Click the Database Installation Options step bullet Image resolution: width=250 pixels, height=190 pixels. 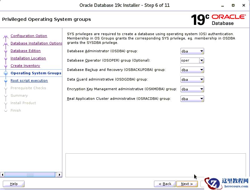pyautogui.click(x=6, y=44)
